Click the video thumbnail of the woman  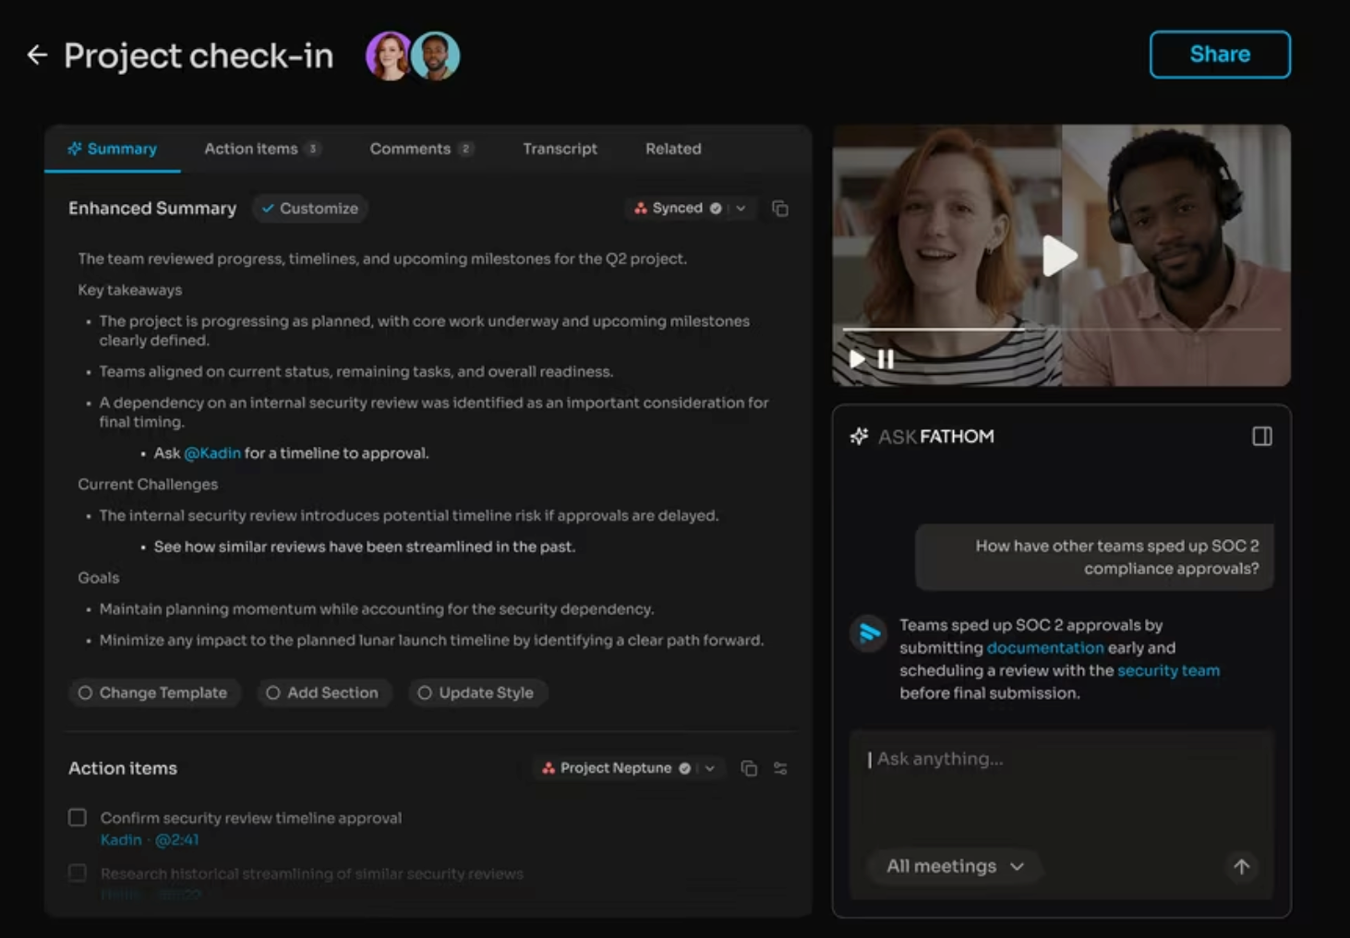[946, 256]
